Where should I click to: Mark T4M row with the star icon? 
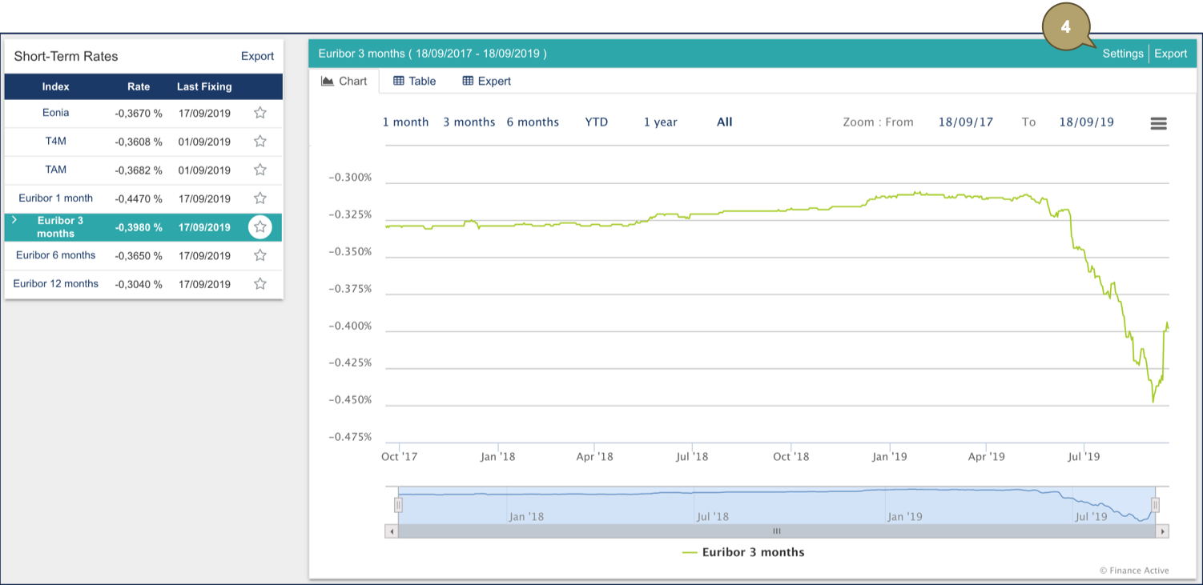[260, 142]
